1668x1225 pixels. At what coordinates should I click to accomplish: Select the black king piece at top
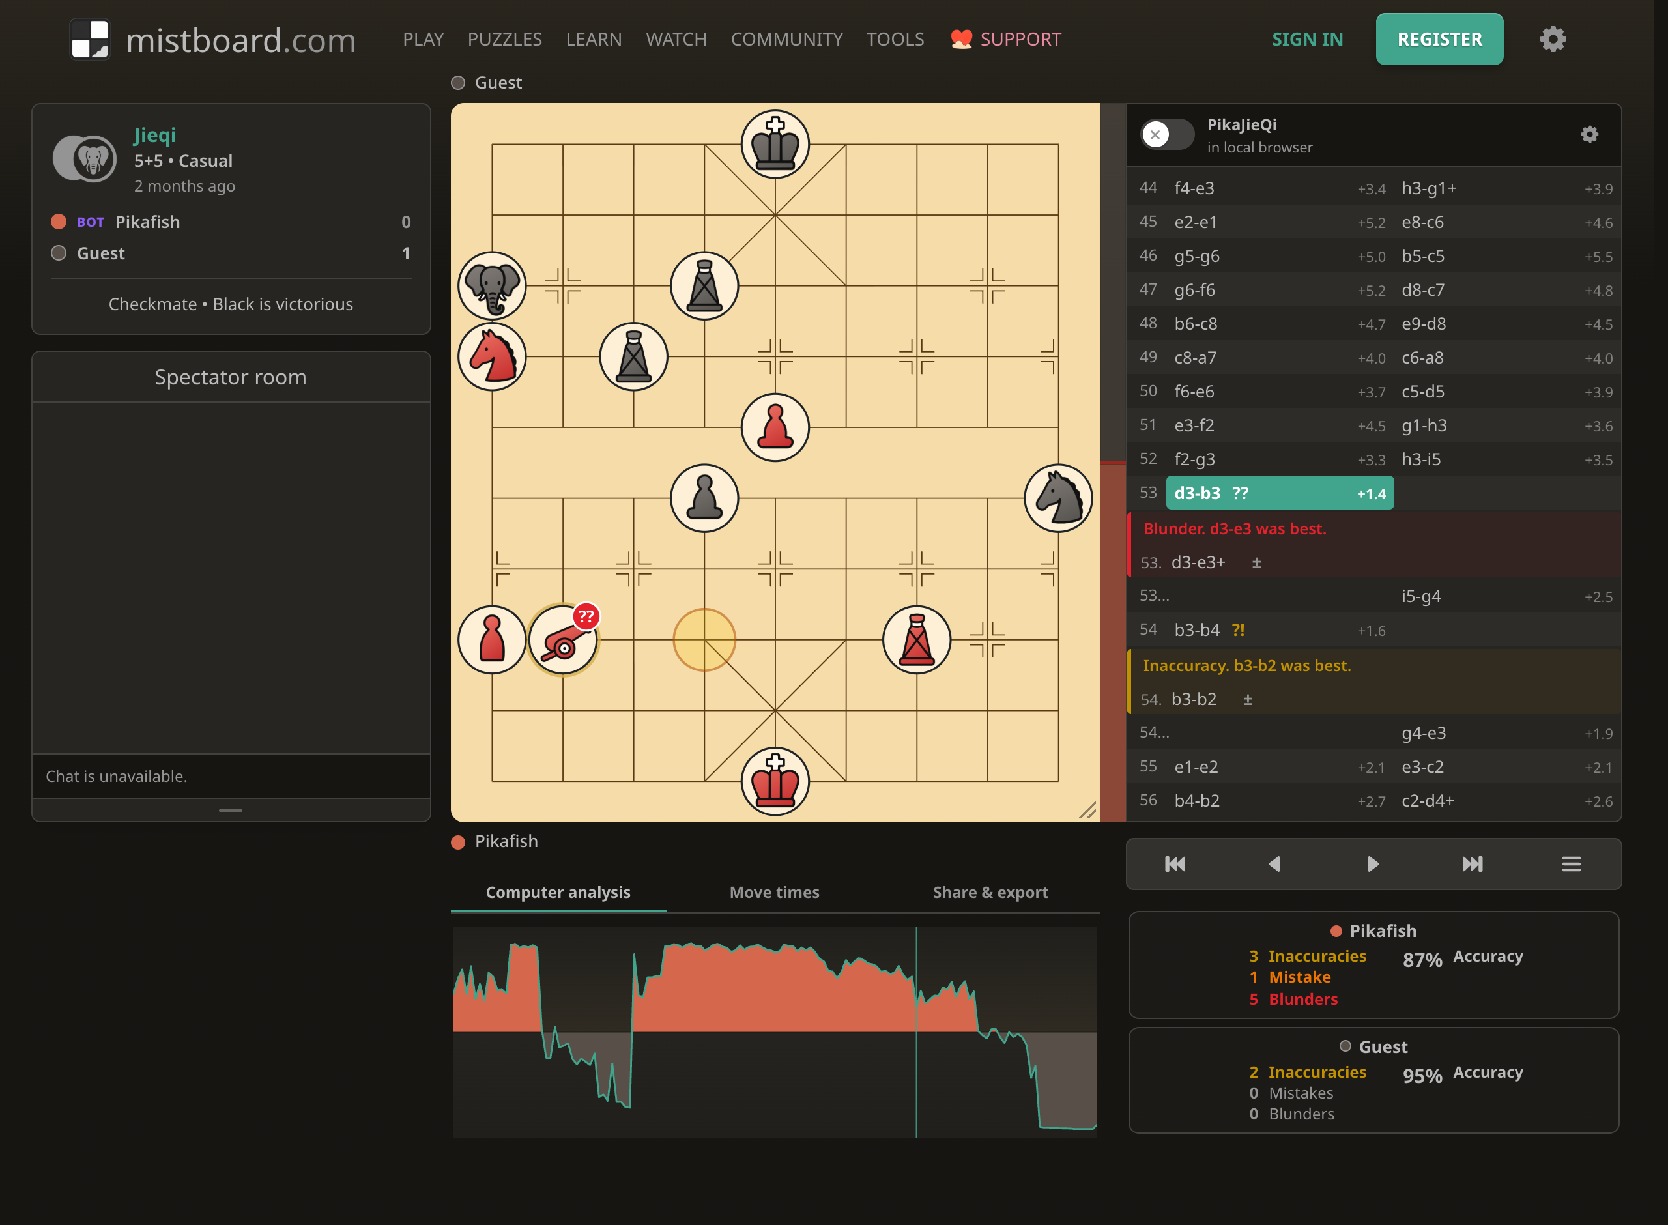tap(775, 144)
